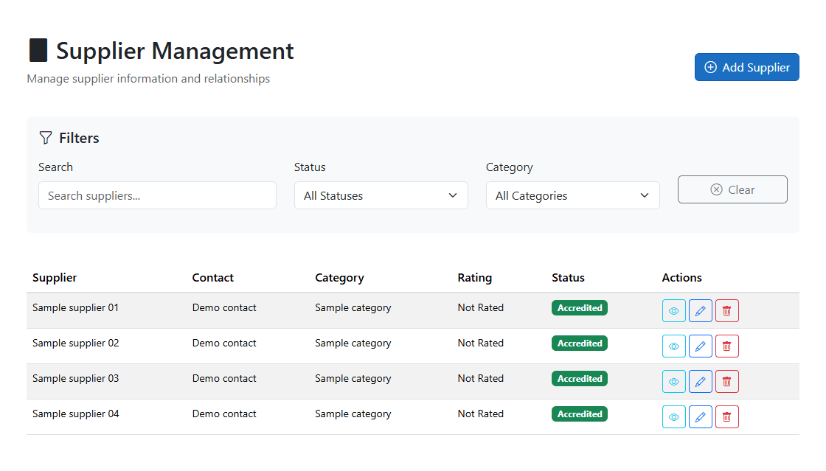This screenshot has height=471, width=826.
Task: Click the Category column header
Action: point(339,278)
